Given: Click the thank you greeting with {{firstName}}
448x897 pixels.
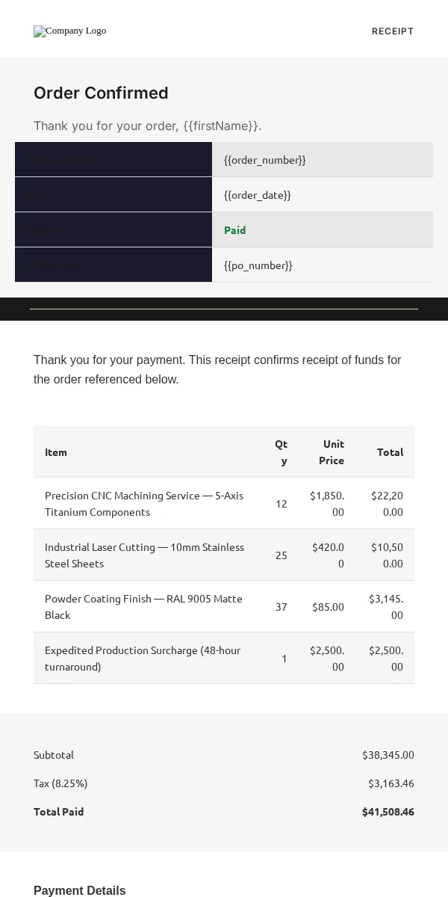Looking at the screenshot, I should pyautogui.click(x=148, y=126).
